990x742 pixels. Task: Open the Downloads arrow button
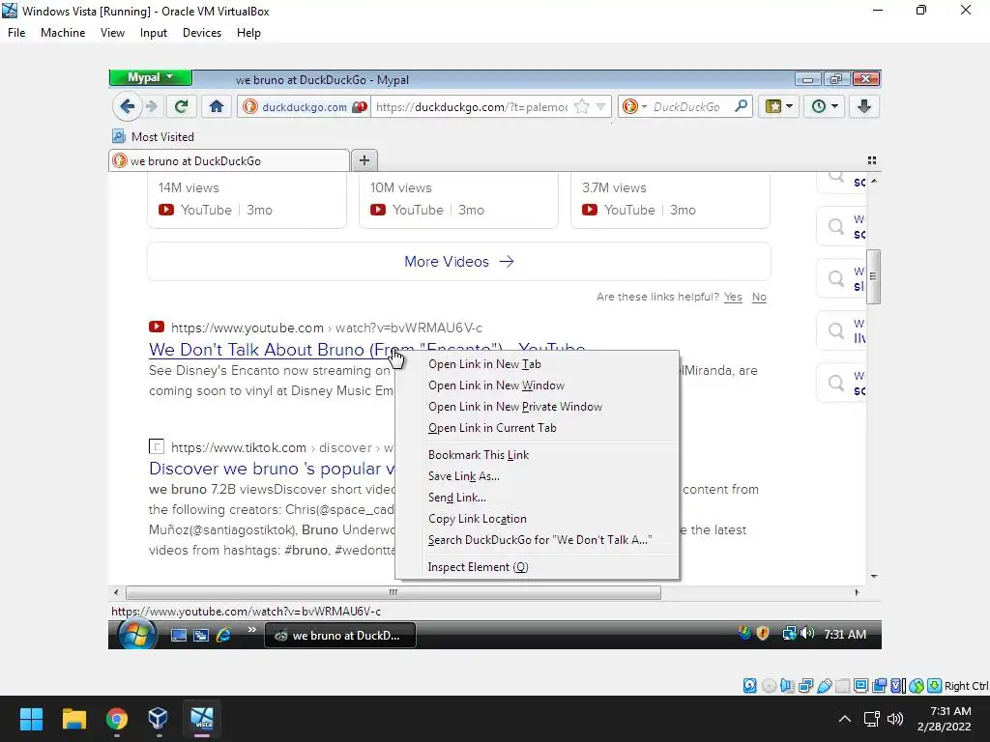coord(864,106)
